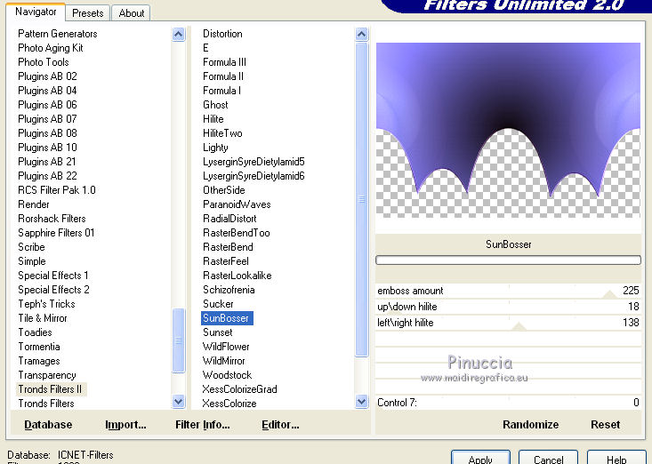This screenshot has height=464, width=652.
Task: Cancel the filter dialog
Action: pyautogui.click(x=548, y=458)
